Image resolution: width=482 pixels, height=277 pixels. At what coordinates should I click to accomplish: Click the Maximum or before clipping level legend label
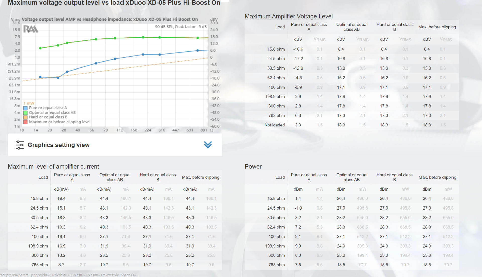click(59, 122)
